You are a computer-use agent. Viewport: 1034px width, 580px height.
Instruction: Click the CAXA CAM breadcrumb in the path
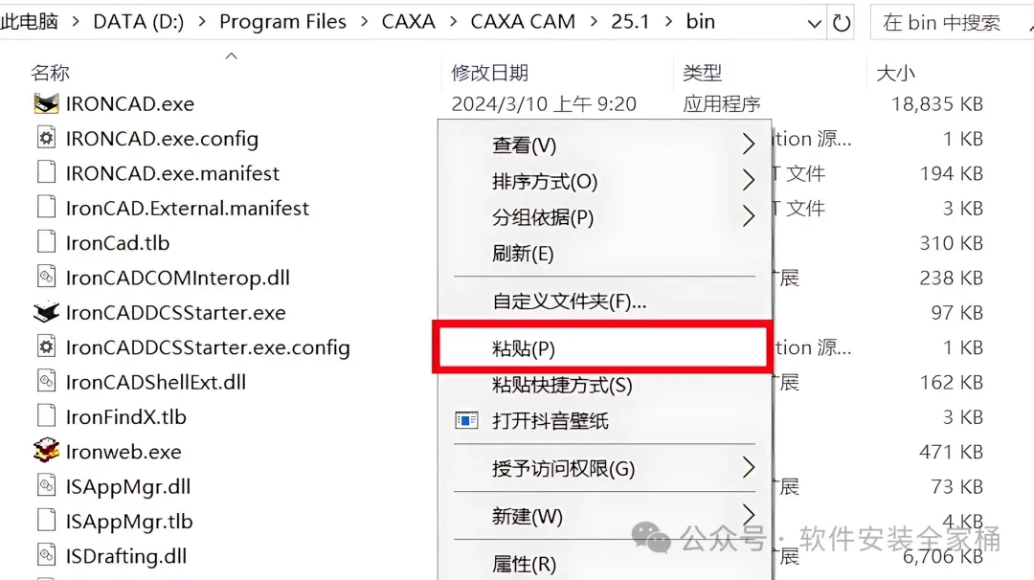click(523, 22)
